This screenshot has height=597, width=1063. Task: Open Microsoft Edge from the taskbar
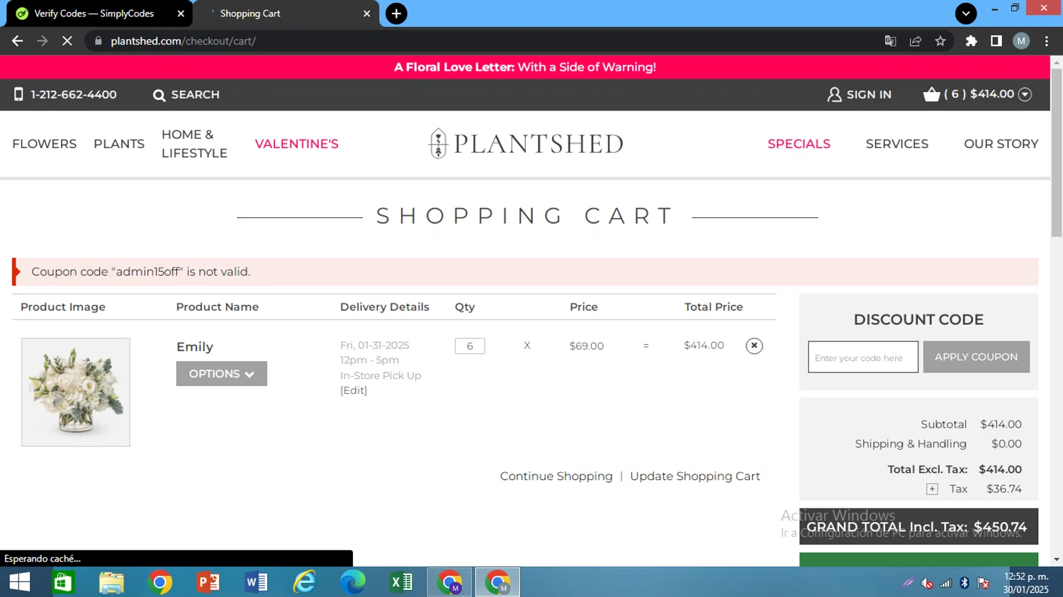(x=352, y=582)
